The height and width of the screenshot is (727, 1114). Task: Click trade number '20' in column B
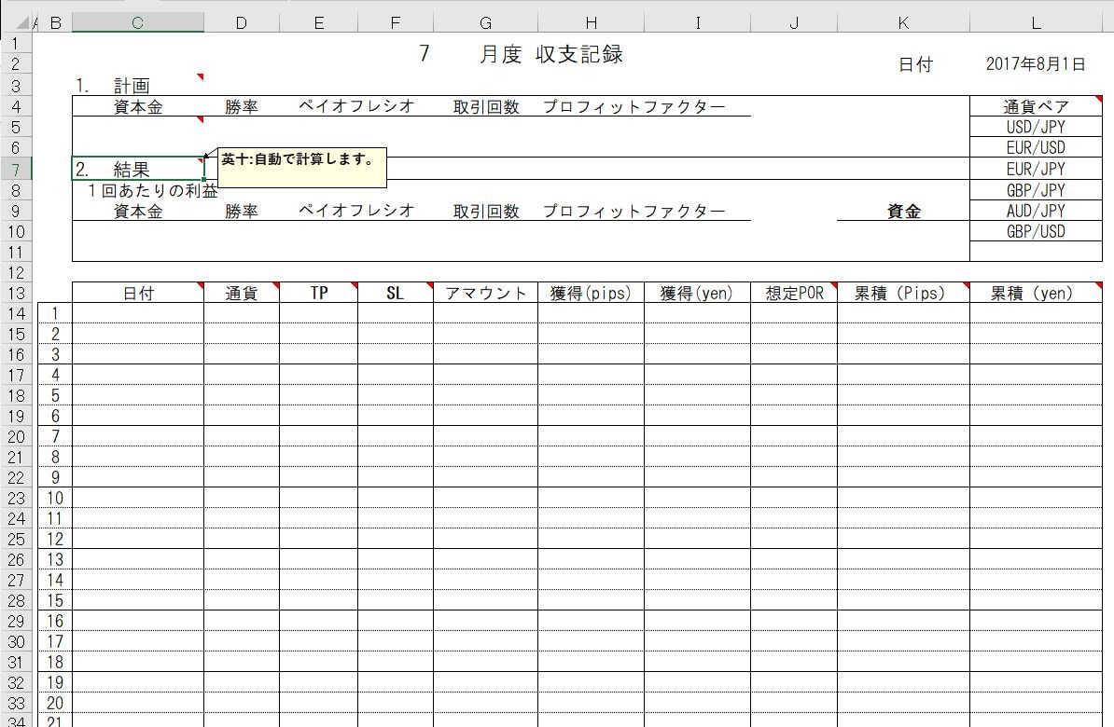tap(55, 703)
